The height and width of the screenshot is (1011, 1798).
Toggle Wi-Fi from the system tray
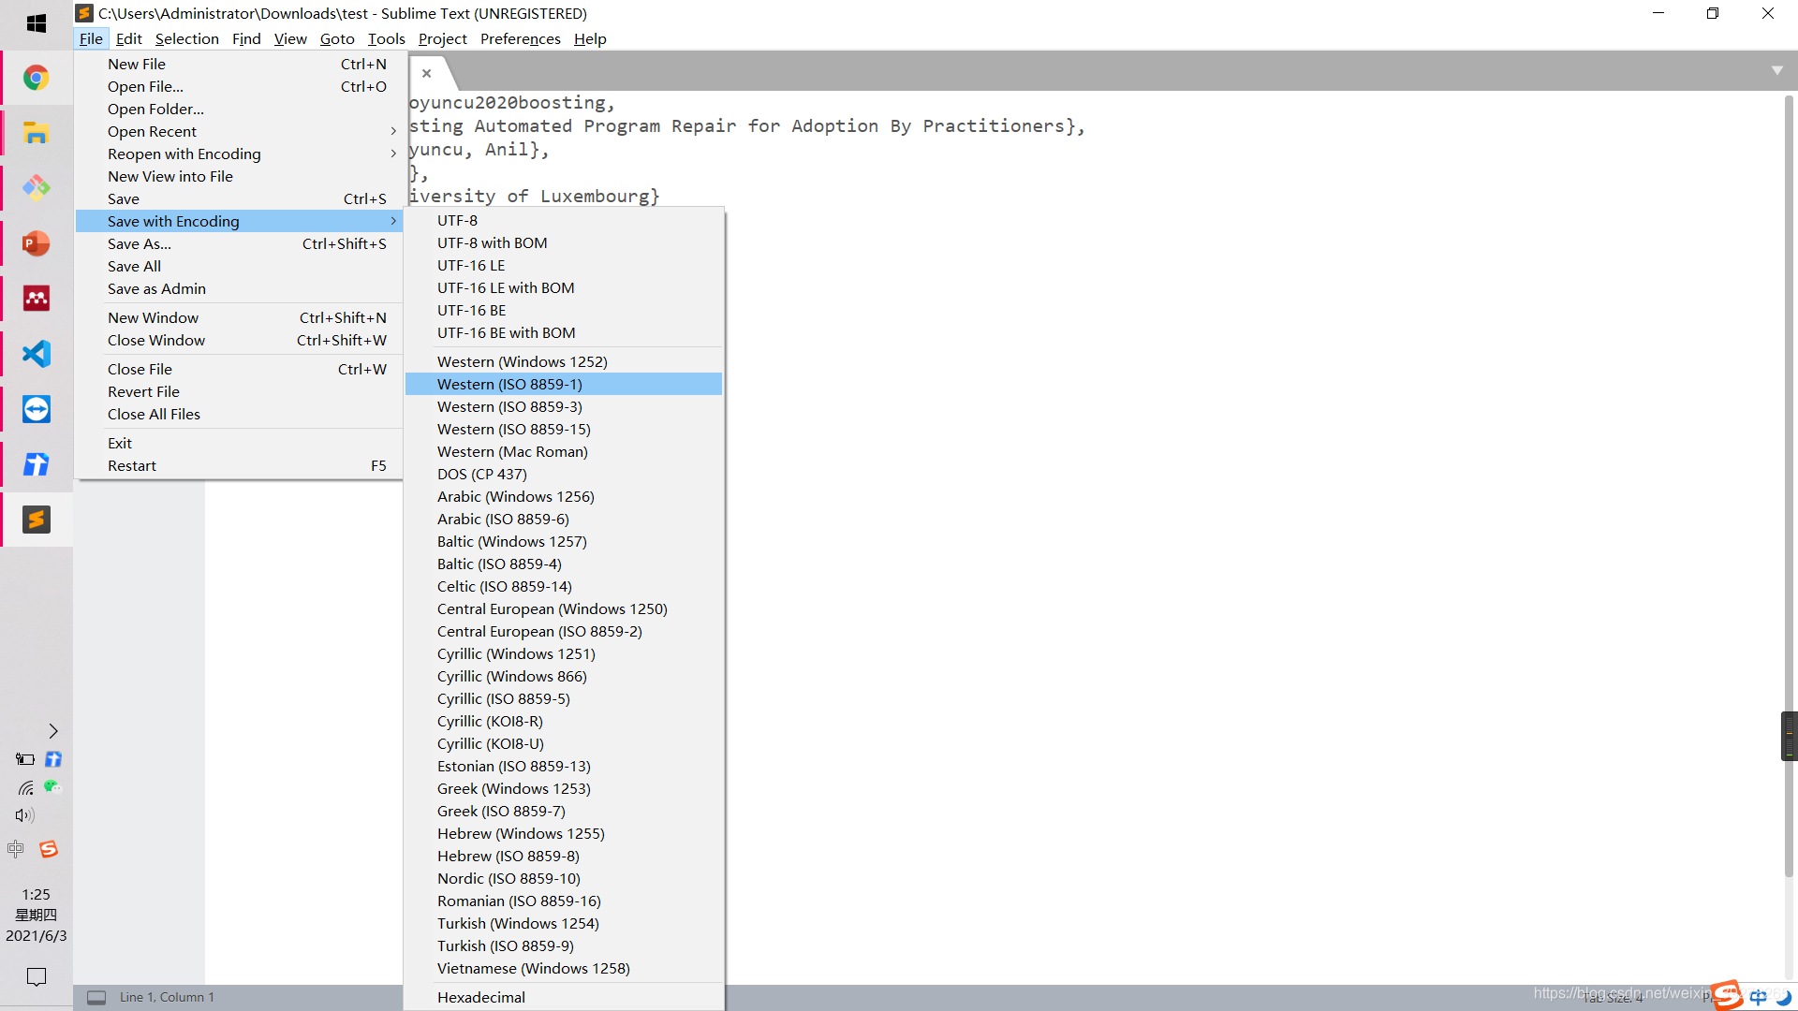tap(25, 787)
